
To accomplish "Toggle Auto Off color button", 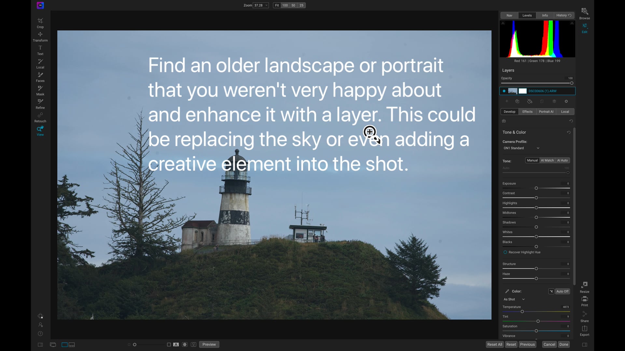I will pyautogui.click(x=562, y=291).
